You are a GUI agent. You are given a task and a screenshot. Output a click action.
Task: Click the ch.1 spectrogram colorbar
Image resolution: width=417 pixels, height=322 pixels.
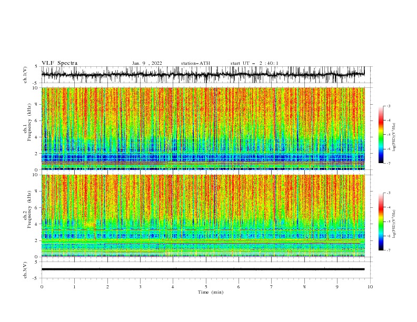click(381, 135)
